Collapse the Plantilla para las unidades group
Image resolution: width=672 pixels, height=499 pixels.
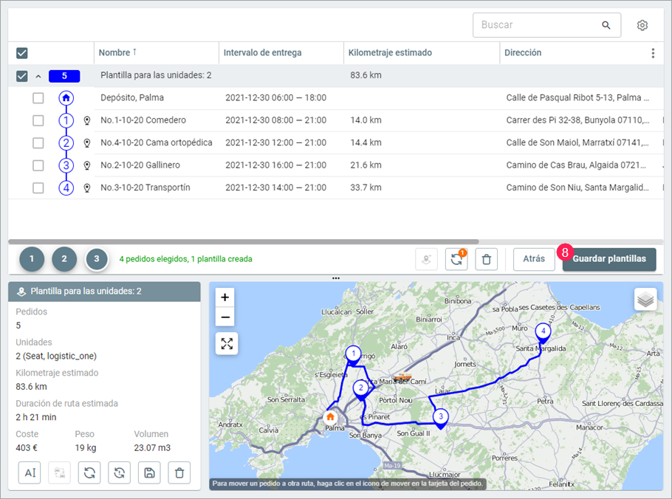click(38, 76)
